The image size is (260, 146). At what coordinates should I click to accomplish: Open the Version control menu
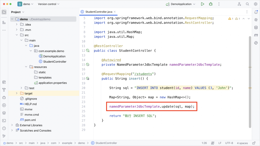pos(48,4)
